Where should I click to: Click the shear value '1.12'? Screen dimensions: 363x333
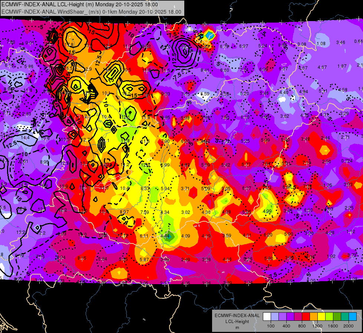tap(351, 232)
